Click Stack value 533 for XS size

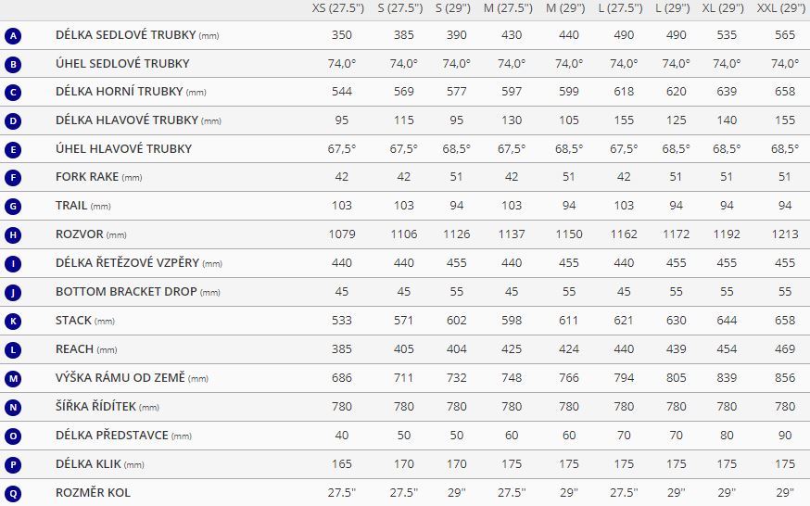(341, 321)
